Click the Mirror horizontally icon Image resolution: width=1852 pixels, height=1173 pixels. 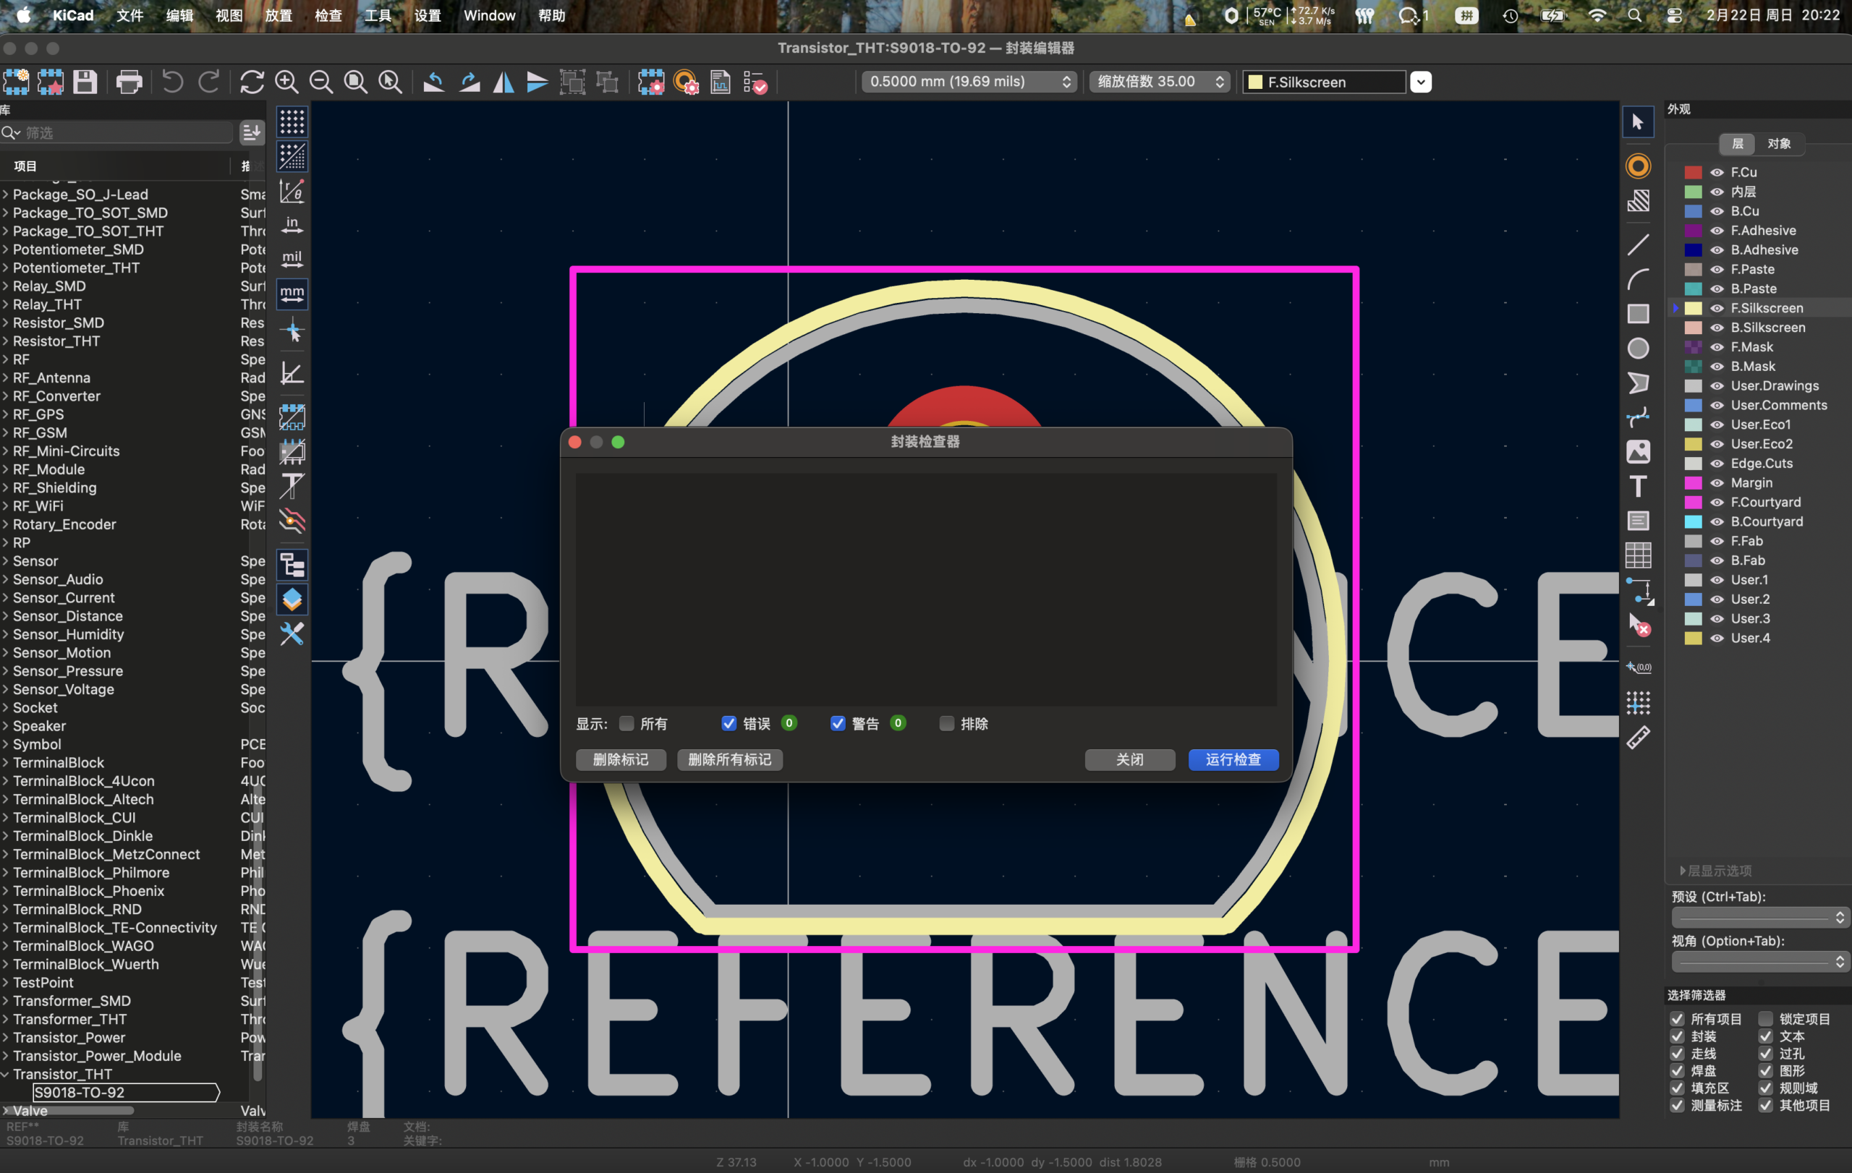[x=503, y=82]
